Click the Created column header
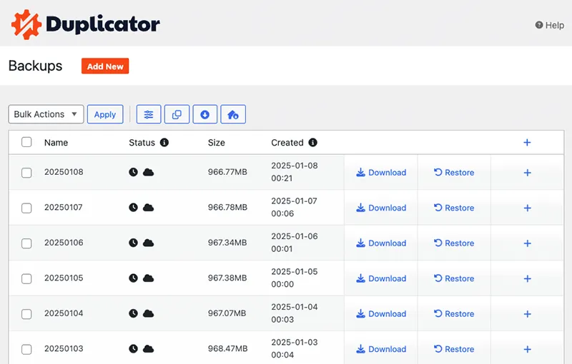The width and height of the screenshot is (572, 364). coord(287,143)
